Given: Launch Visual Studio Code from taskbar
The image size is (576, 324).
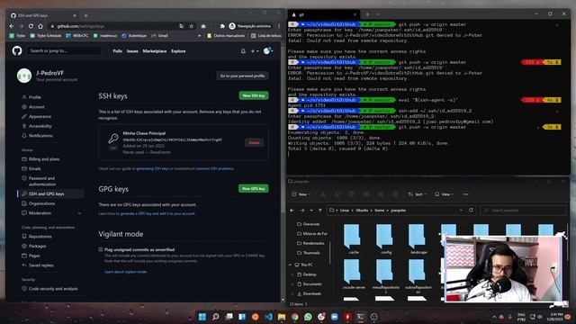Looking at the screenshot, I should pyautogui.click(x=268, y=317).
